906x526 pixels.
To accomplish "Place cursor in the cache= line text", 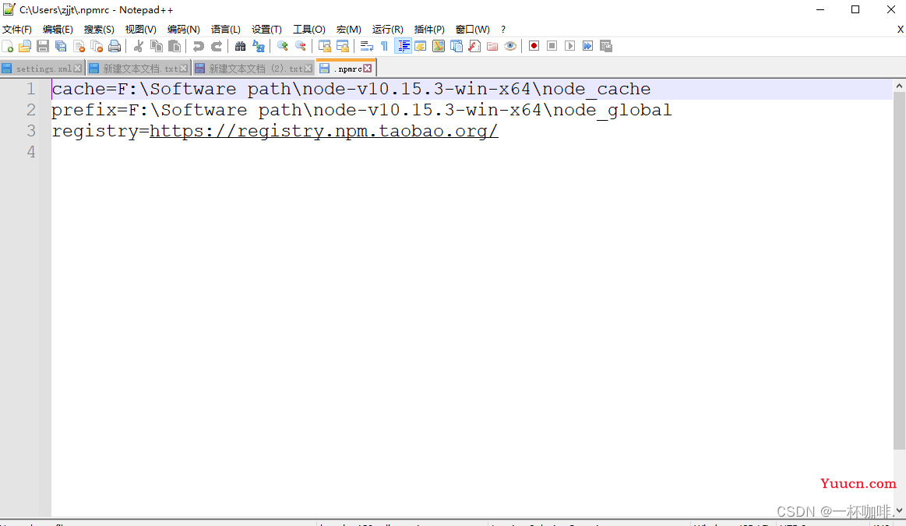I will [351, 89].
